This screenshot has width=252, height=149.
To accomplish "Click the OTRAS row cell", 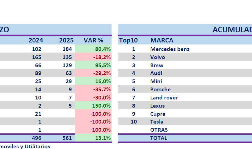I will (159, 130).
